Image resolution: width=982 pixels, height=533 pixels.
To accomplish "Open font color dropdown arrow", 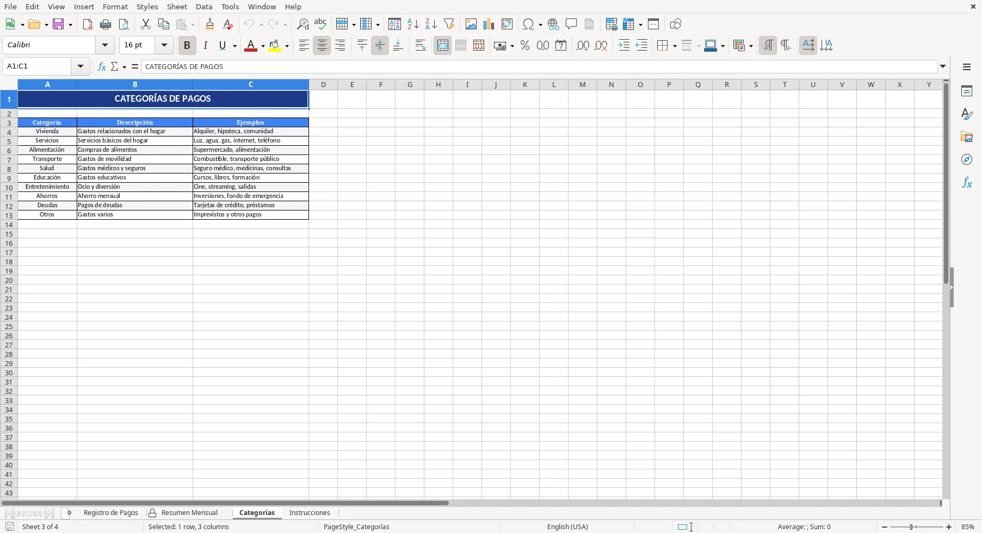I will [x=263, y=46].
